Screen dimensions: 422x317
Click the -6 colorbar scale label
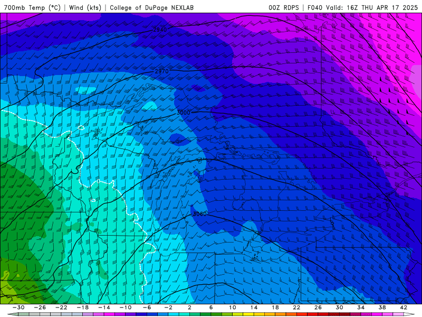pos(147,307)
